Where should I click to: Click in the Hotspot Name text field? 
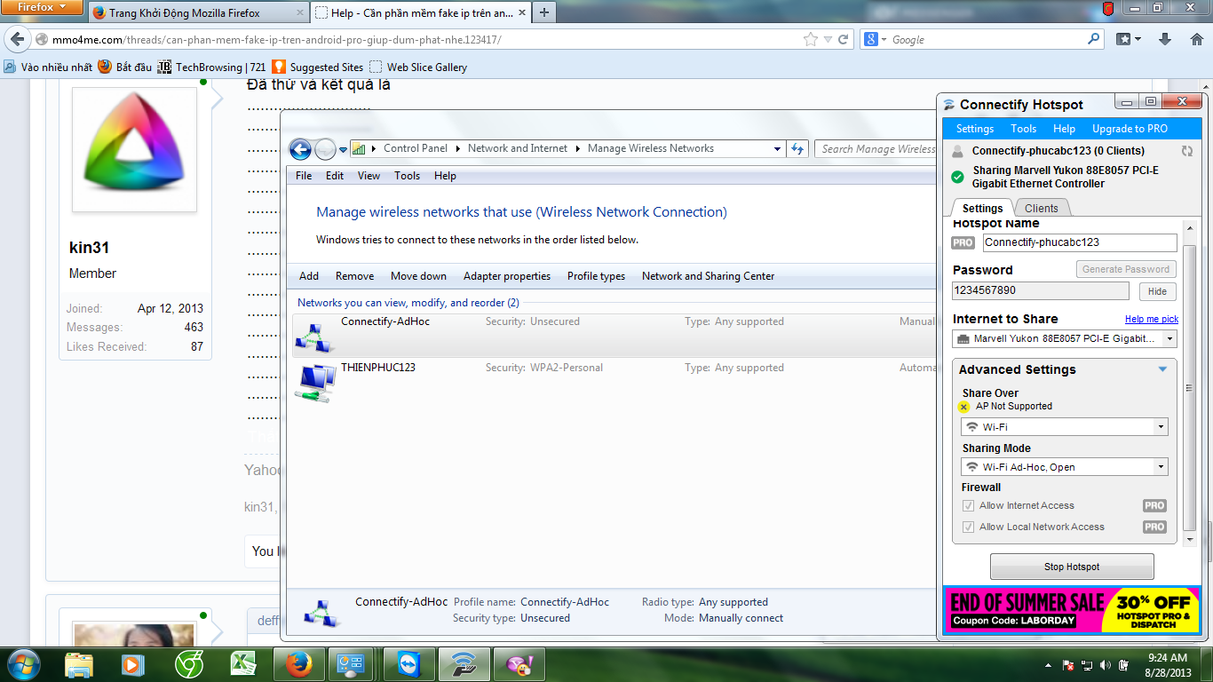coord(1080,242)
